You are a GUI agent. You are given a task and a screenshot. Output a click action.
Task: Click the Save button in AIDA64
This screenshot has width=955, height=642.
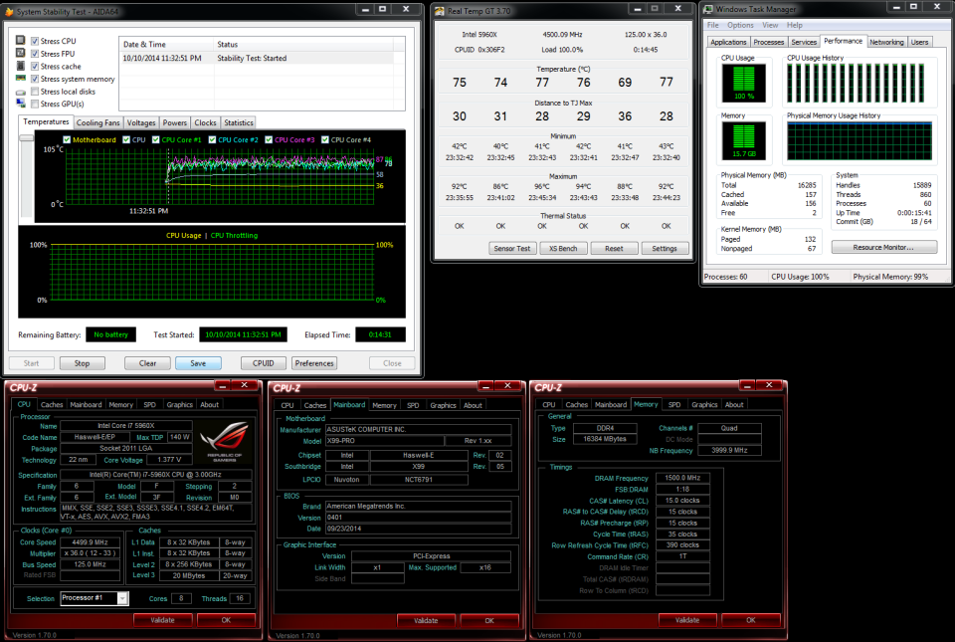198,363
